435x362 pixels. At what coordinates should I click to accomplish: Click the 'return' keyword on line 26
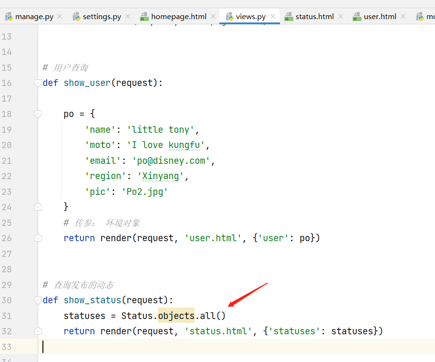79,238
